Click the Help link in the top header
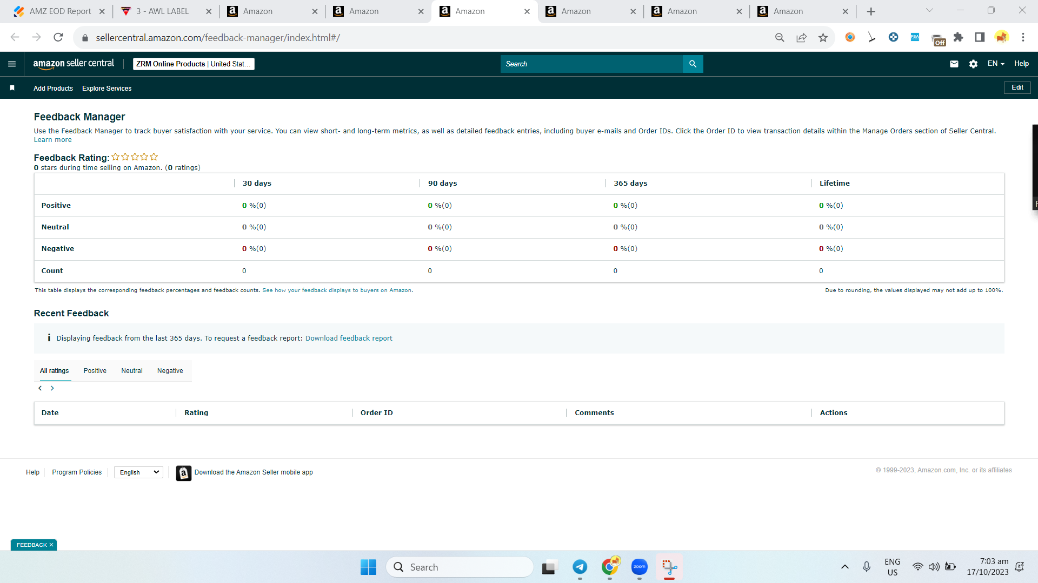Image resolution: width=1038 pixels, height=583 pixels. click(1021, 64)
